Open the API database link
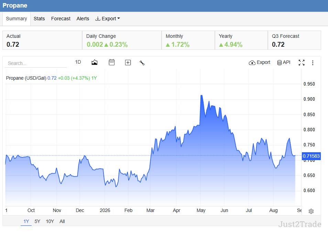This screenshot has width=328, height=234. [284, 63]
